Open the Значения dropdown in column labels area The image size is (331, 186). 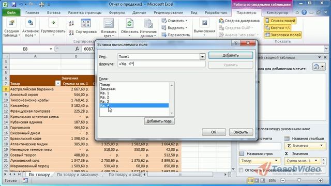pyautogui.click(x=322, y=146)
